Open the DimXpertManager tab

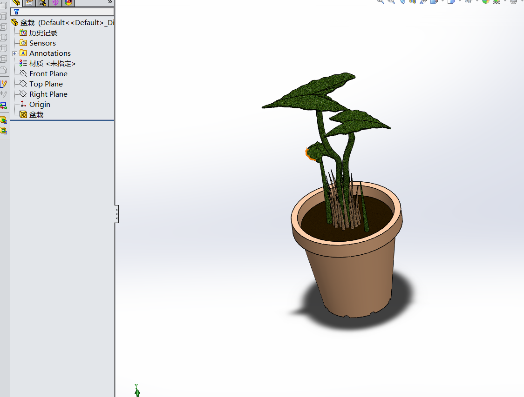tap(55, 3)
